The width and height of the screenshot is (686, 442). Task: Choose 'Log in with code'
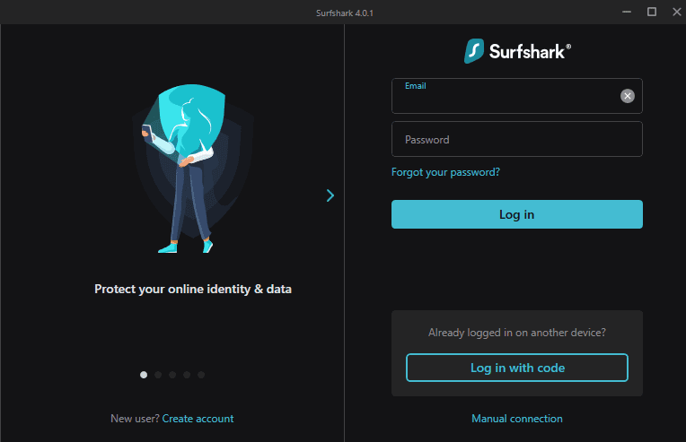point(517,368)
